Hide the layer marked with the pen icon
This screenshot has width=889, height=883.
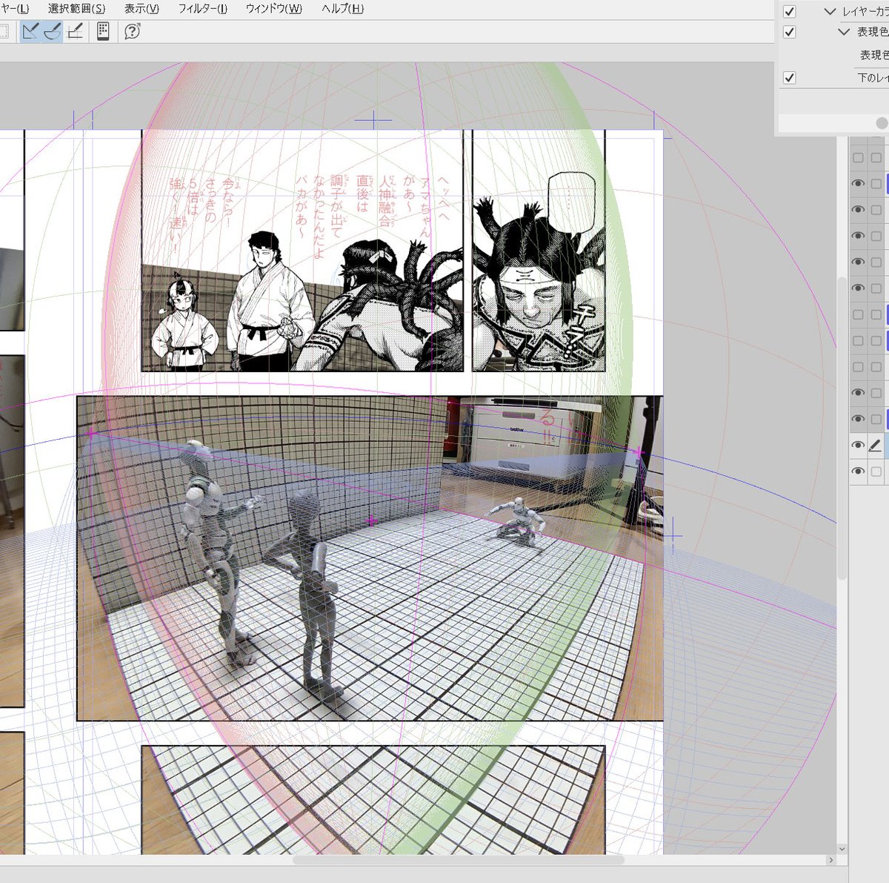point(858,446)
